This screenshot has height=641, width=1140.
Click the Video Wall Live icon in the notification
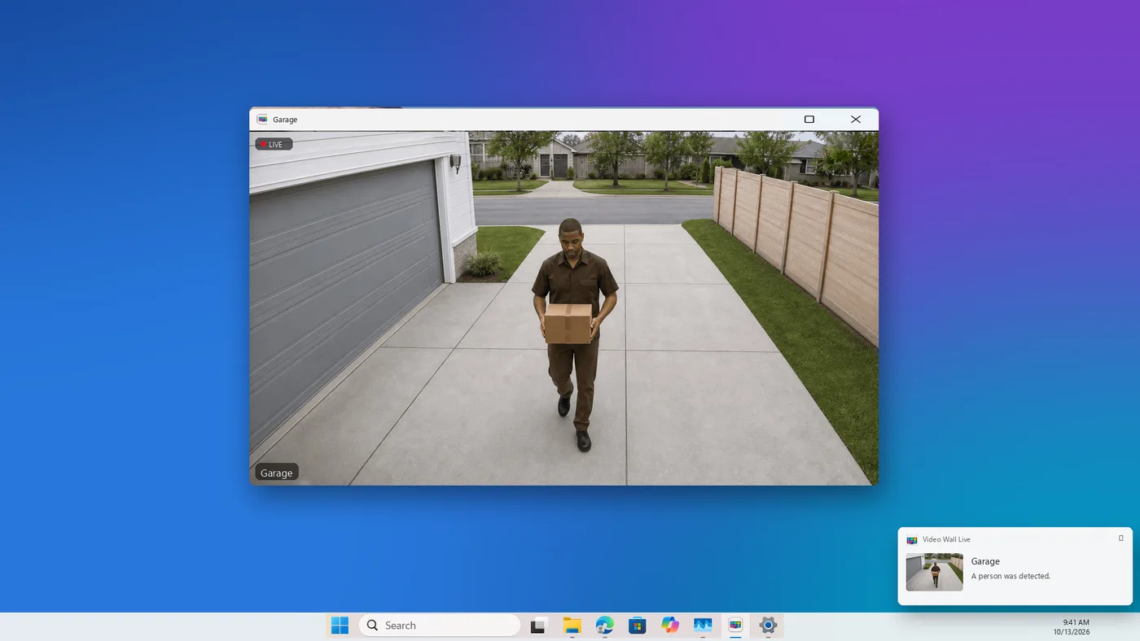912,539
